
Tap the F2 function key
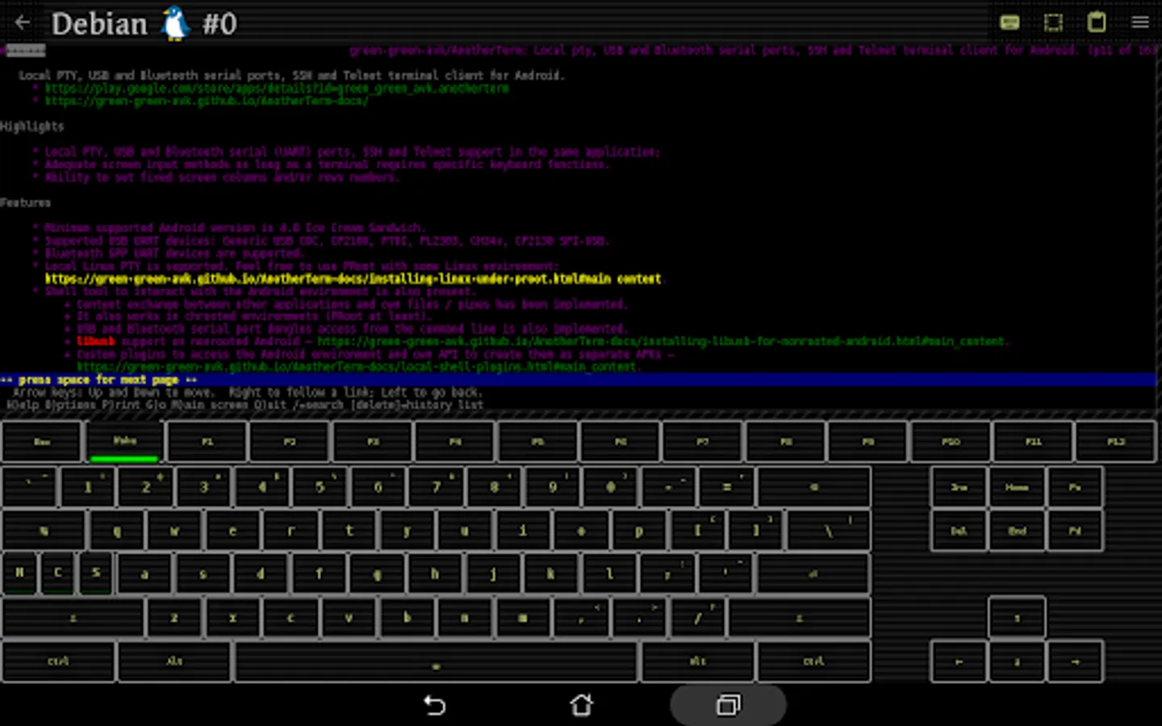(x=290, y=442)
